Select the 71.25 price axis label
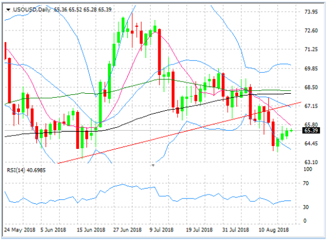The width and height of the screenshot is (328, 242). click(x=311, y=49)
